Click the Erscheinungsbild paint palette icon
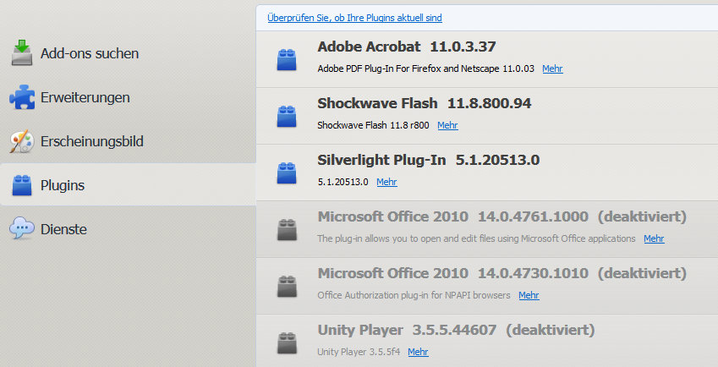The width and height of the screenshot is (718, 367). 21,141
